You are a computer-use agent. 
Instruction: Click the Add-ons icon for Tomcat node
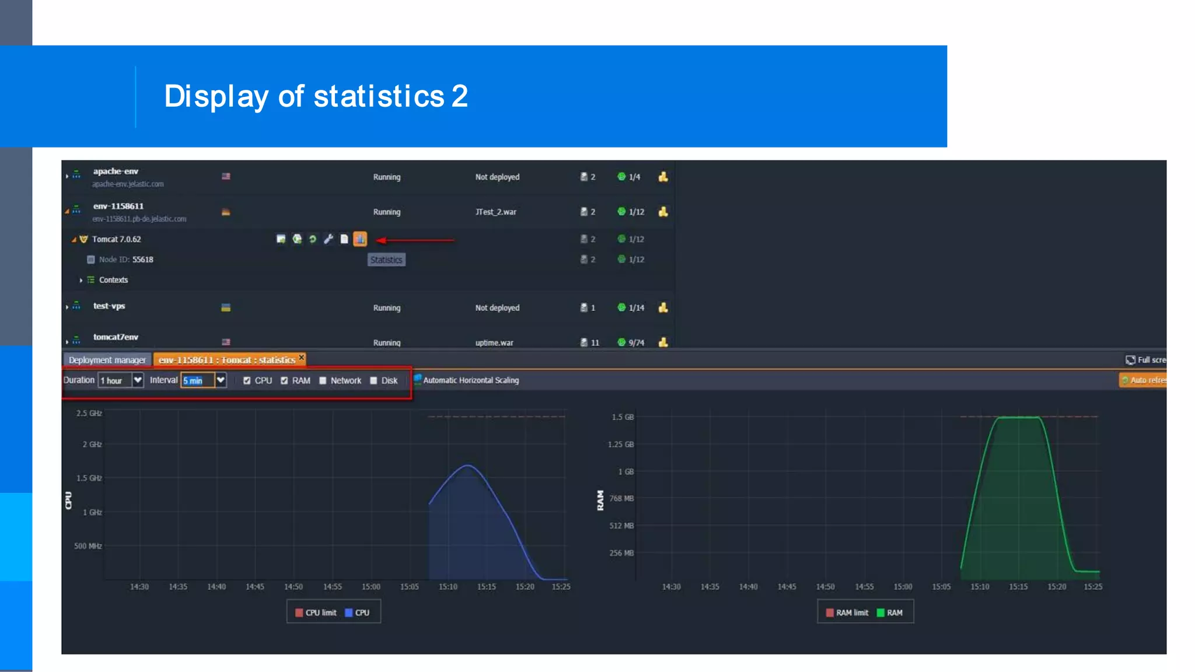[281, 239]
